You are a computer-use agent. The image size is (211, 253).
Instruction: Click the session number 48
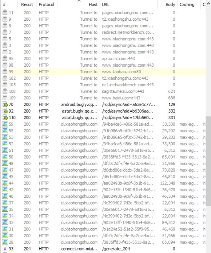(x=11, y=164)
